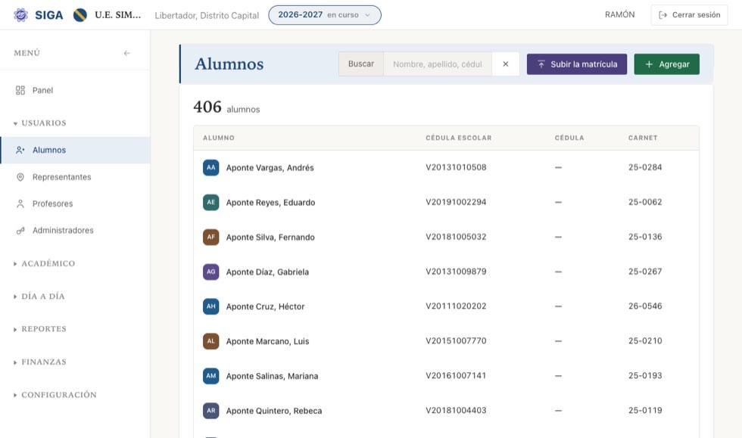Click the AM avatar of Mariana Aponte Salinas

[x=211, y=376]
